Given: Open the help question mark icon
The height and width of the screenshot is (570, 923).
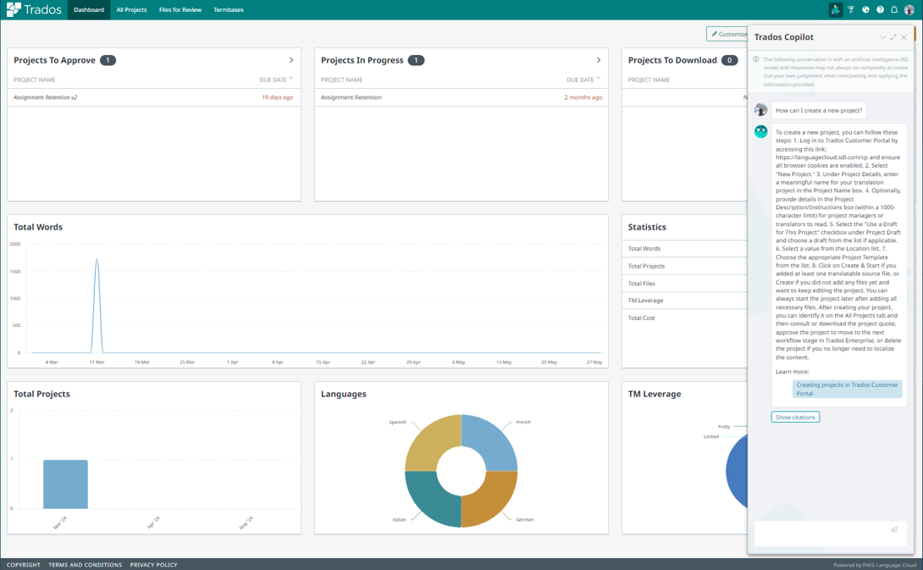Looking at the screenshot, I should pos(880,10).
